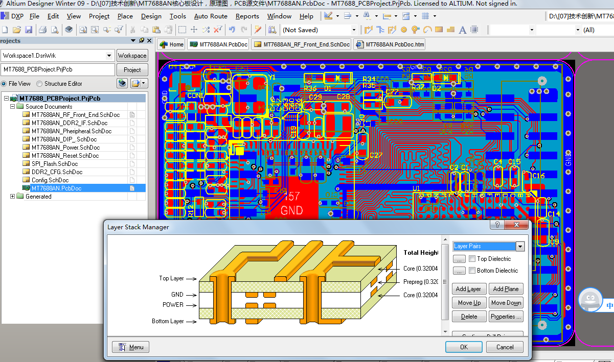The width and height of the screenshot is (614, 362).
Task: Click the QQ penguin assistant floating icon
Action: click(x=590, y=300)
